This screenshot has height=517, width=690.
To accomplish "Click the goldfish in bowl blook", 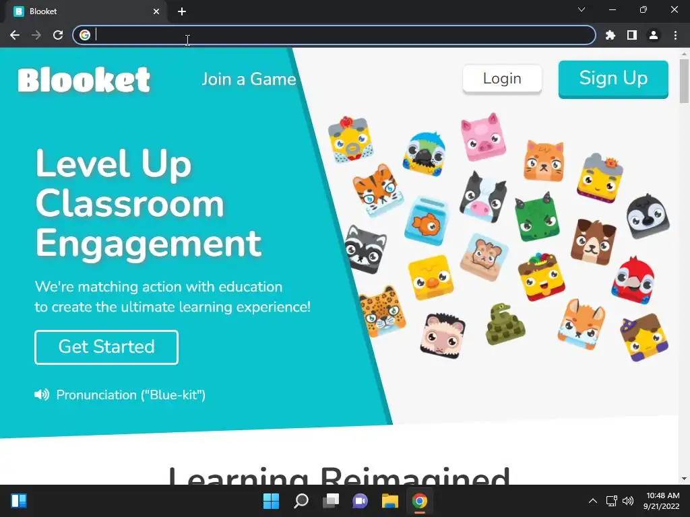I will [426, 221].
